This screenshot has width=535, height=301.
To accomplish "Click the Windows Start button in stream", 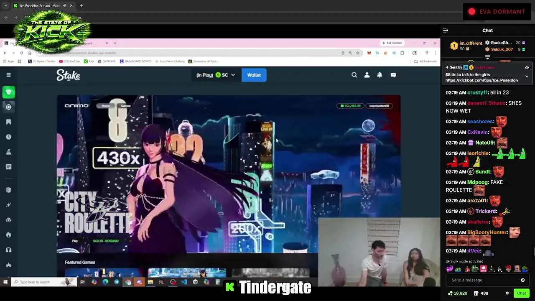I will [x=5, y=282].
